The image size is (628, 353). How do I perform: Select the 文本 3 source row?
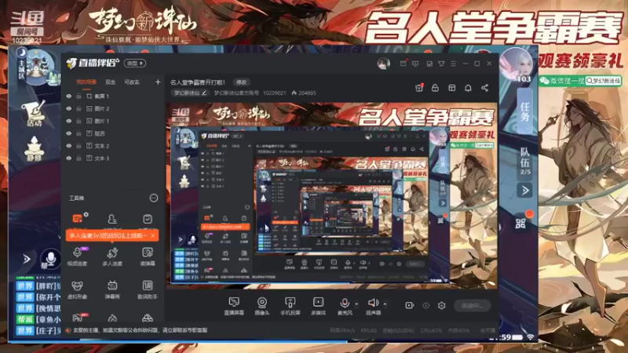(113, 158)
